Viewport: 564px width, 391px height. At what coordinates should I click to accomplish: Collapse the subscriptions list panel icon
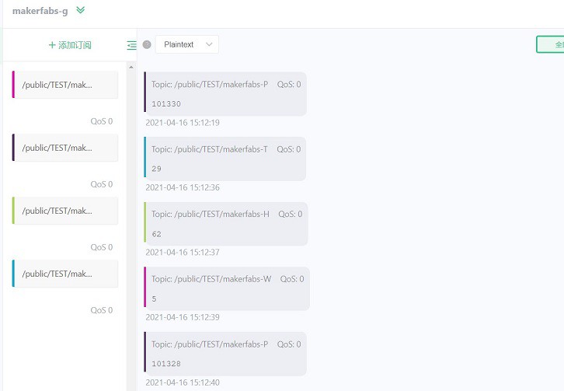(131, 45)
